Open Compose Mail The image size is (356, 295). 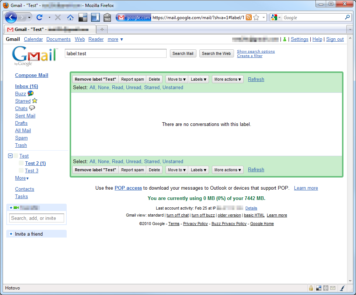(32, 75)
